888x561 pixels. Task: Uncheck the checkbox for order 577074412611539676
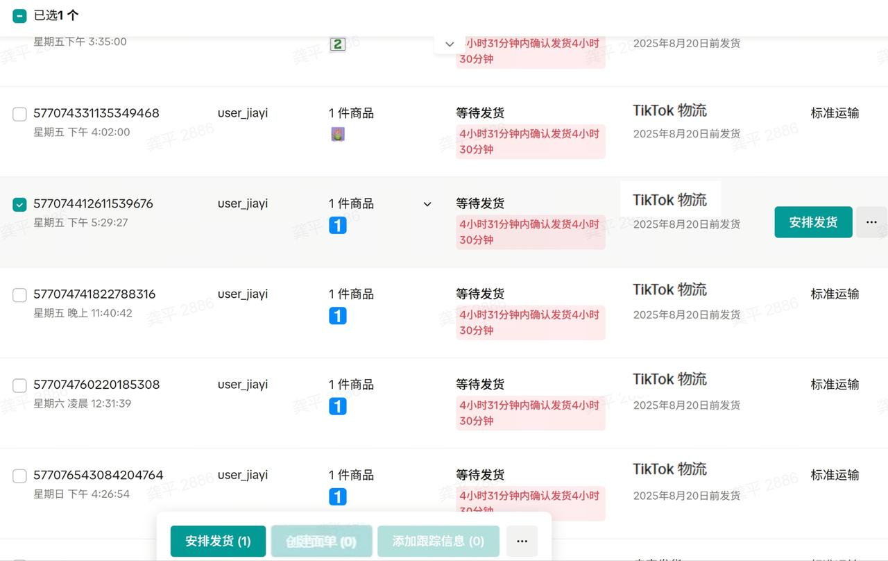pyautogui.click(x=19, y=204)
